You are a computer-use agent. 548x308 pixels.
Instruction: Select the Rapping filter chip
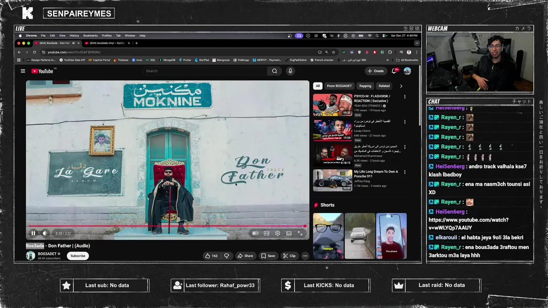[x=365, y=86]
